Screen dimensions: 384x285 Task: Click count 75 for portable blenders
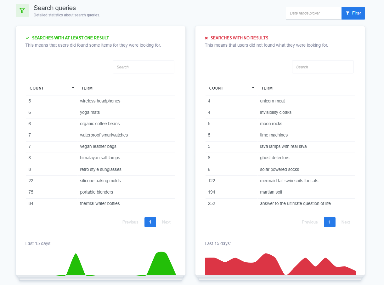pos(31,192)
